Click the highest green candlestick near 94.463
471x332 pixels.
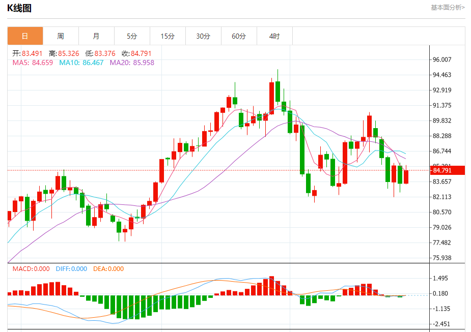click(x=278, y=91)
